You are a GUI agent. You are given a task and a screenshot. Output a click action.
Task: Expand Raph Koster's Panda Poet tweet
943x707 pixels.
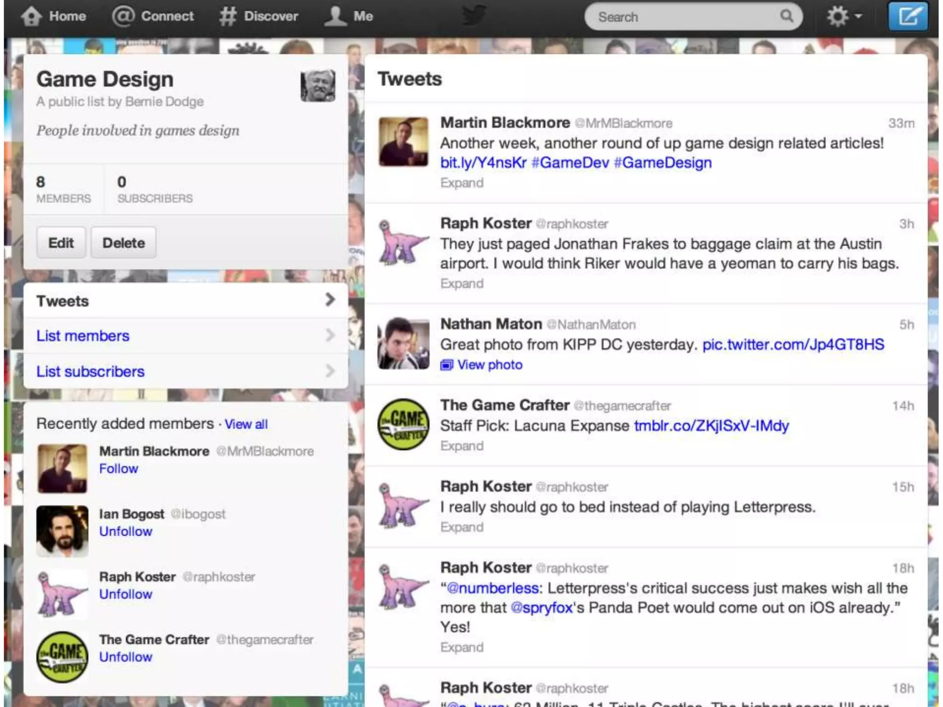462,647
